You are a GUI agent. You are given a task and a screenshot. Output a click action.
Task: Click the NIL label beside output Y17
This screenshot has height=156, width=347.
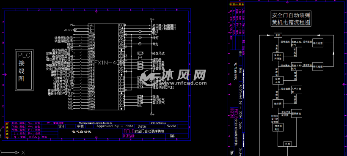tap(139, 106)
